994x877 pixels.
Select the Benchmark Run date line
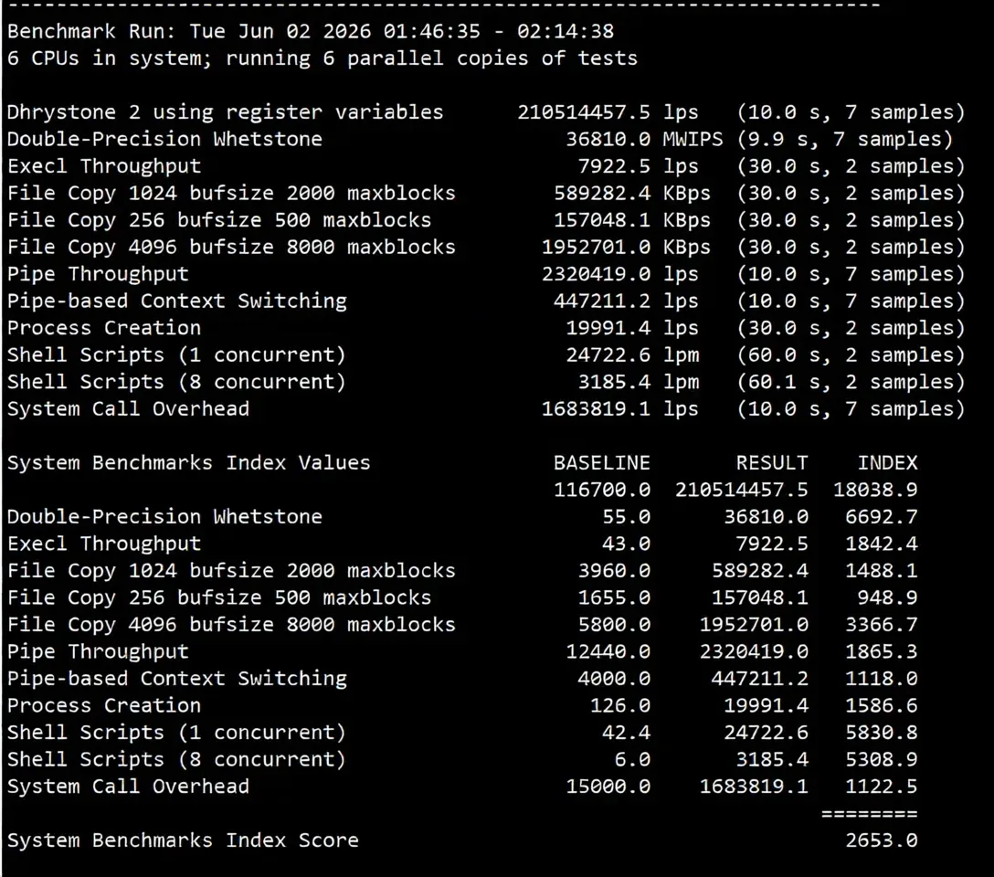click(311, 31)
